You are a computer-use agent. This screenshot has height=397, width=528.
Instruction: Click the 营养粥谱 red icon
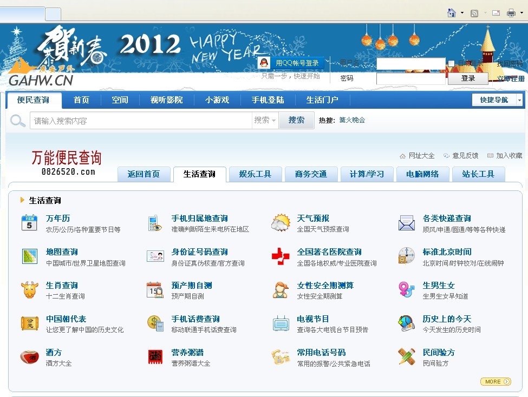tap(155, 357)
